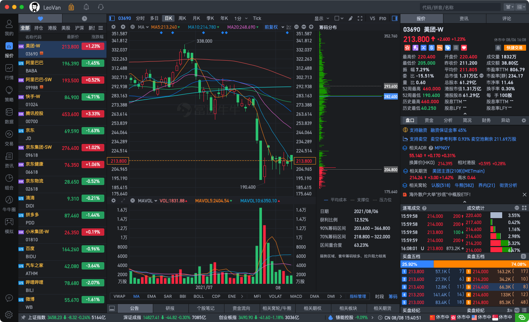Open the 指标管理 indicator management link

(358, 296)
